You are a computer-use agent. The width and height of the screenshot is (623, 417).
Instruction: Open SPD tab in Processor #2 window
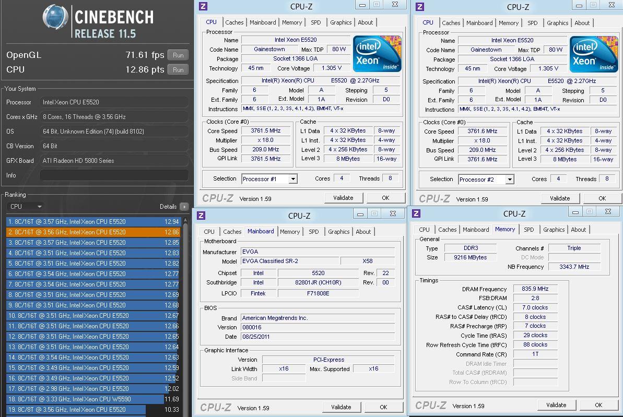tap(533, 23)
